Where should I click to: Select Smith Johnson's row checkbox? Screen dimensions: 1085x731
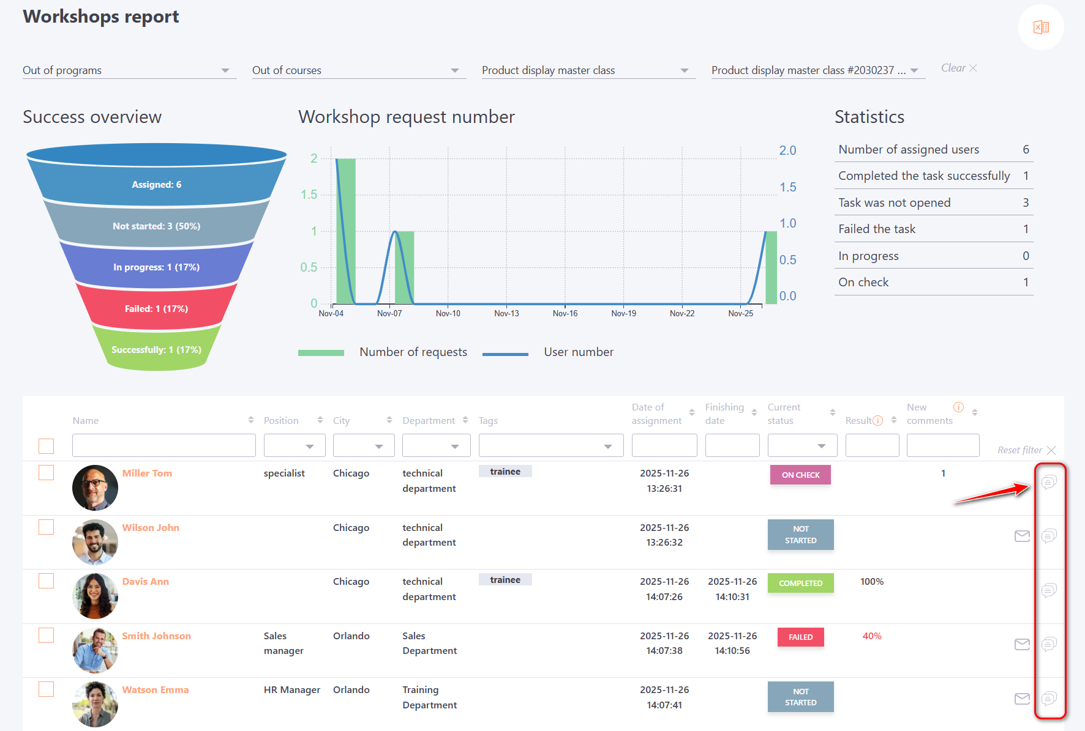click(x=47, y=636)
